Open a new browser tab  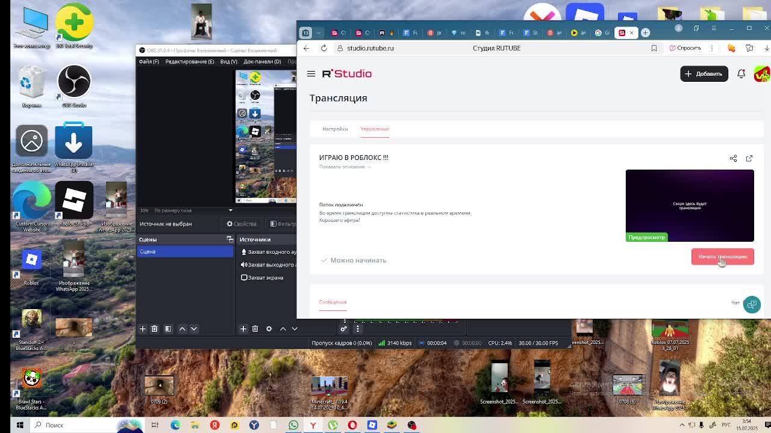(x=645, y=32)
